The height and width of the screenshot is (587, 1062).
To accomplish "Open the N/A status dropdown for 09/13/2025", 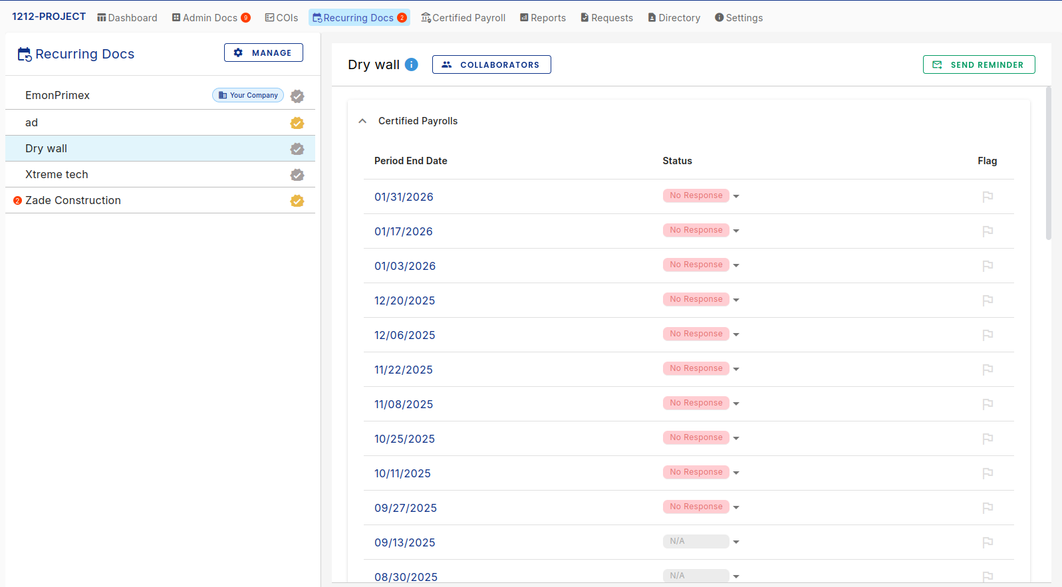I will pyautogui.click(x=736, y=542).
